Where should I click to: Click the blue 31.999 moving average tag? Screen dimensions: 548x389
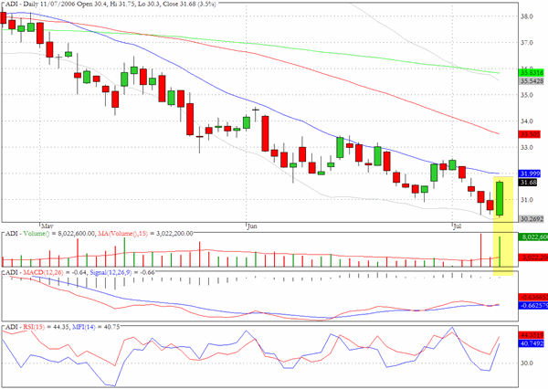pos(530,173)
